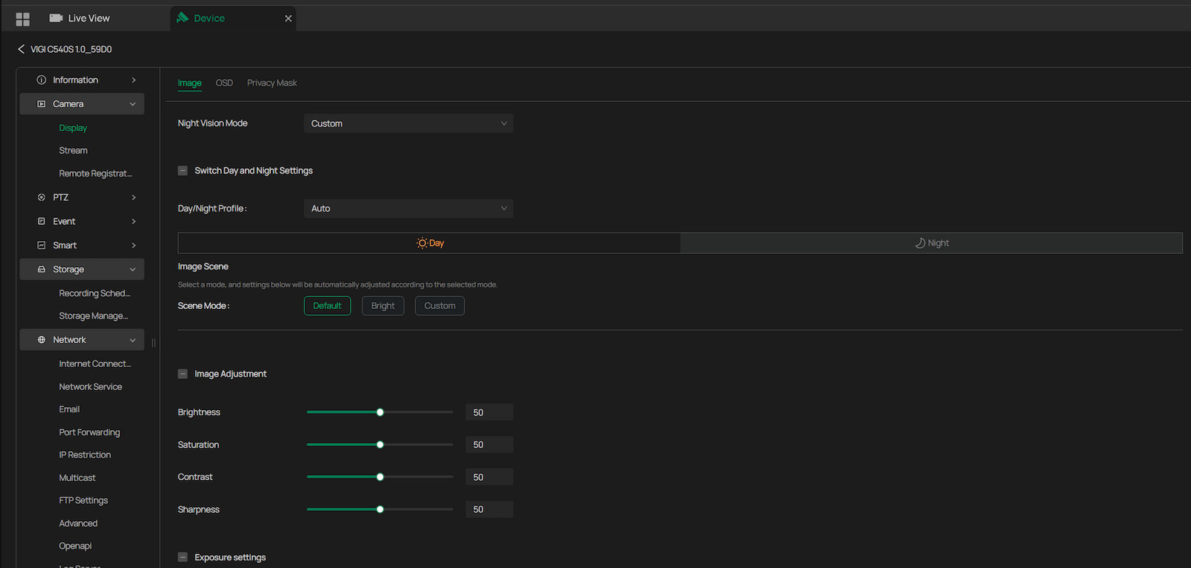The height and width of the screenshot is (568, 1191).
Task: Click the PTZ target icon
Action: click(x=42, y=197)
